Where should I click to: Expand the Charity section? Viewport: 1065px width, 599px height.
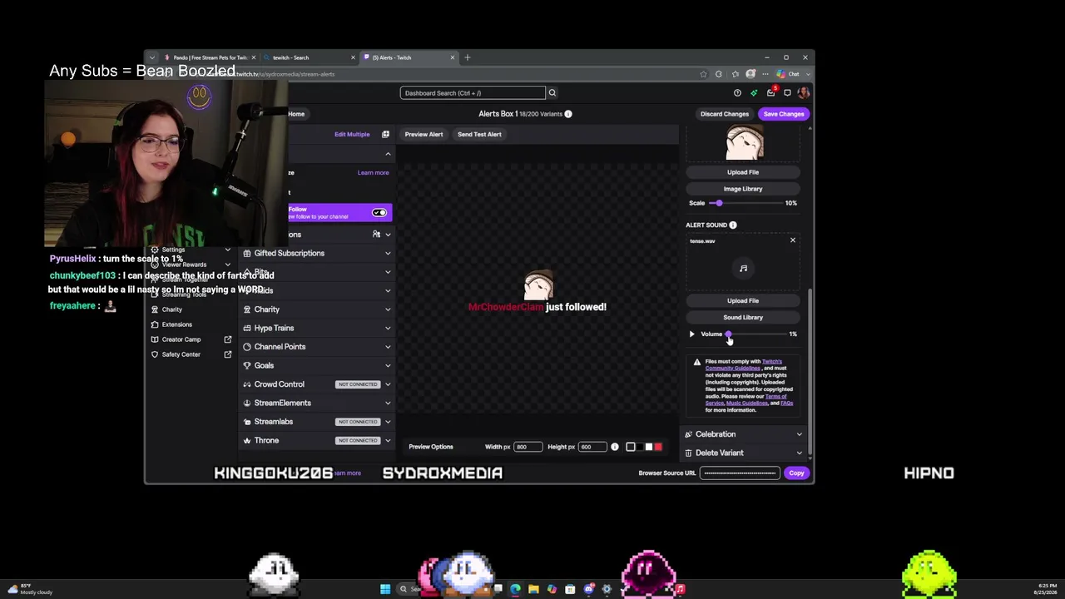388,309
